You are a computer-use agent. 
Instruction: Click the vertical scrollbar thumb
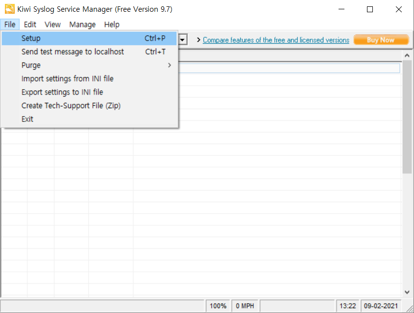[x=407, y=117]
